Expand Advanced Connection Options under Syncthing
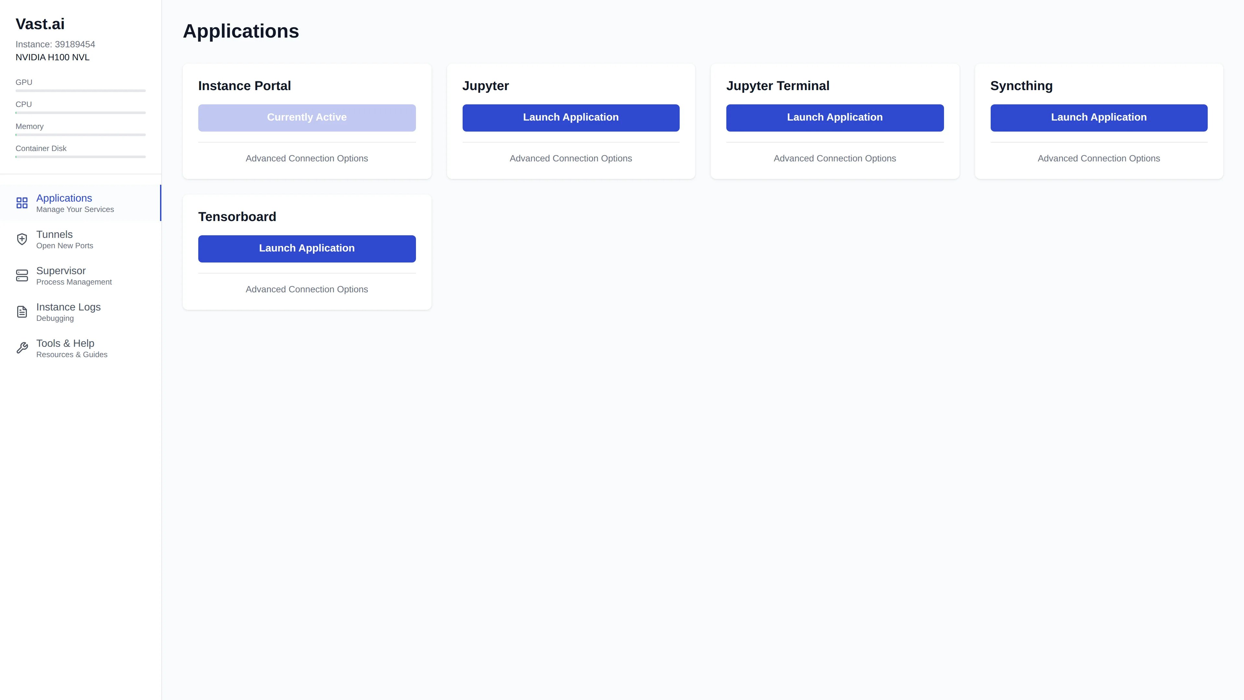Screen dimensions: 1244x700 [x=1099, y=158]
